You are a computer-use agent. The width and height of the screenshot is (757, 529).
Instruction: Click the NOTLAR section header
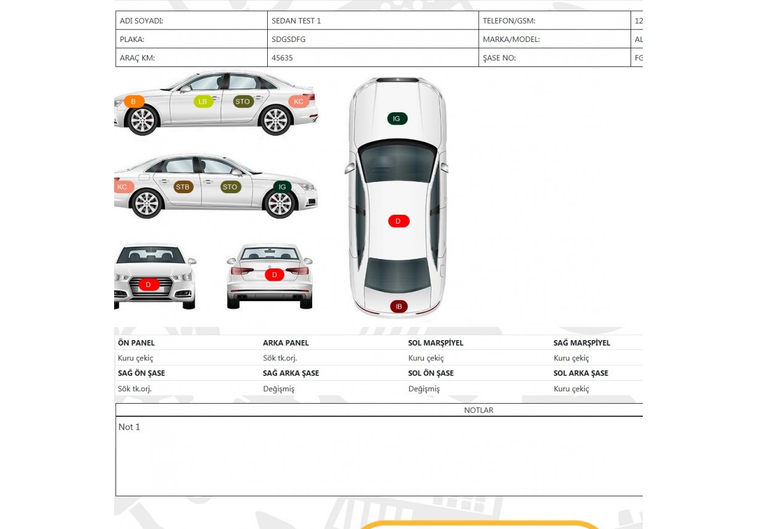[x=478, y=410]
